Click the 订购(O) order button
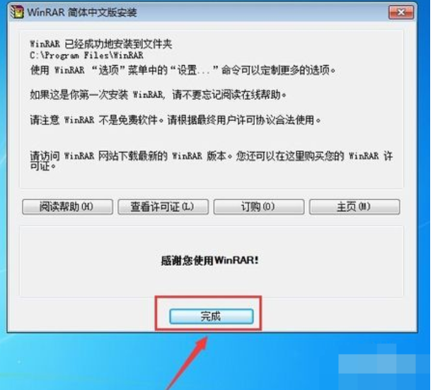Screen dimensions: 433x390 click(259, 207)
